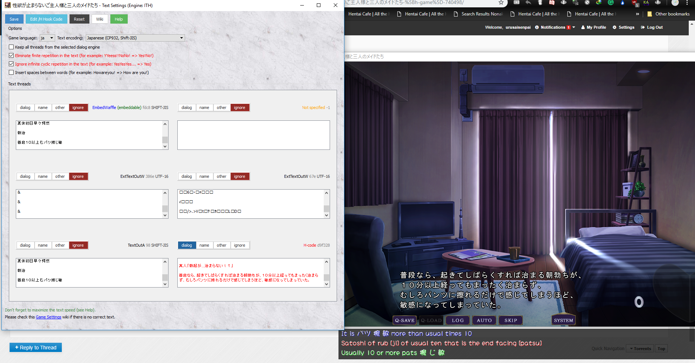Set the EmbedWaffle thread to dialog
695x363 pixels.
coord(25,108)
